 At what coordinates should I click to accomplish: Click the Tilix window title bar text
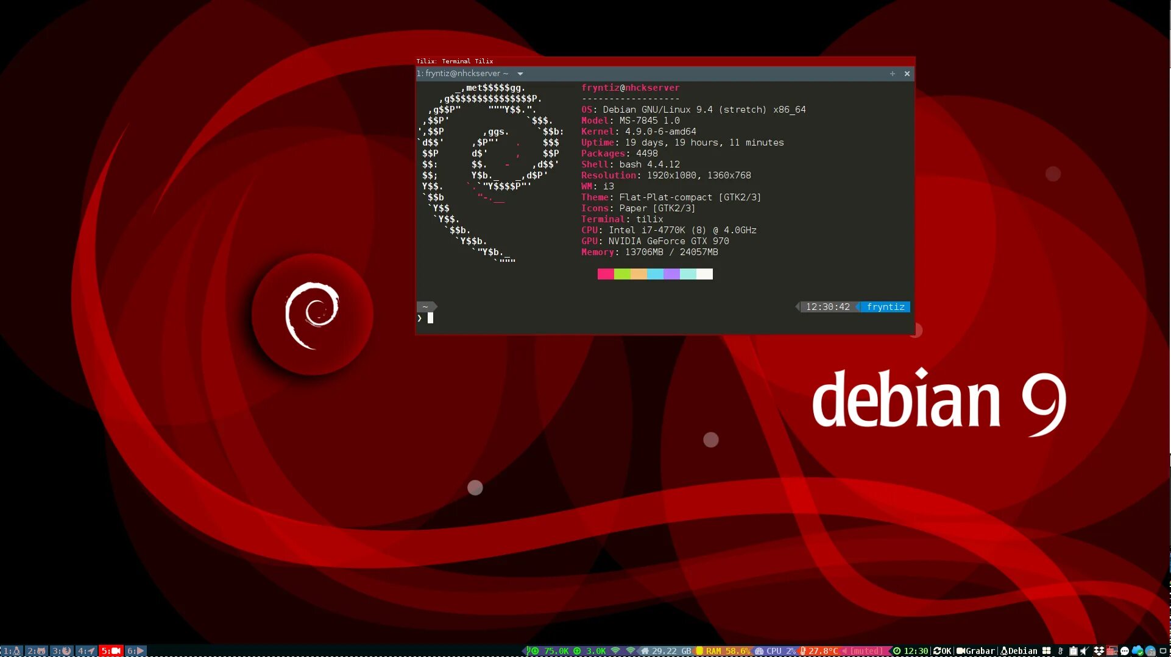click(x=455, y=61)
